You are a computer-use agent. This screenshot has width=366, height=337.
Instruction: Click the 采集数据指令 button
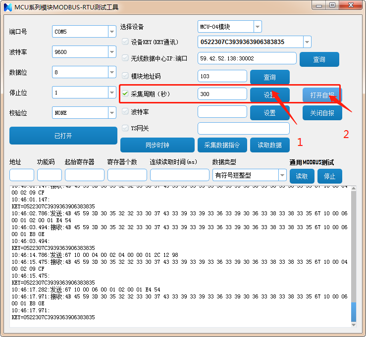pos(222,145)
